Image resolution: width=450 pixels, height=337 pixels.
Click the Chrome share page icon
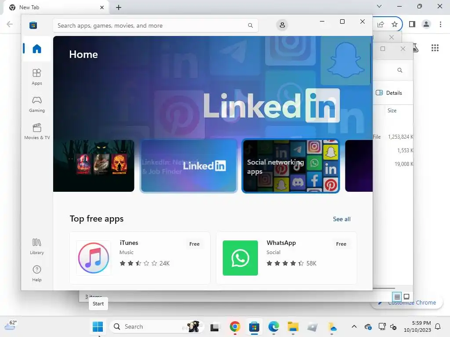coord(381,25)
